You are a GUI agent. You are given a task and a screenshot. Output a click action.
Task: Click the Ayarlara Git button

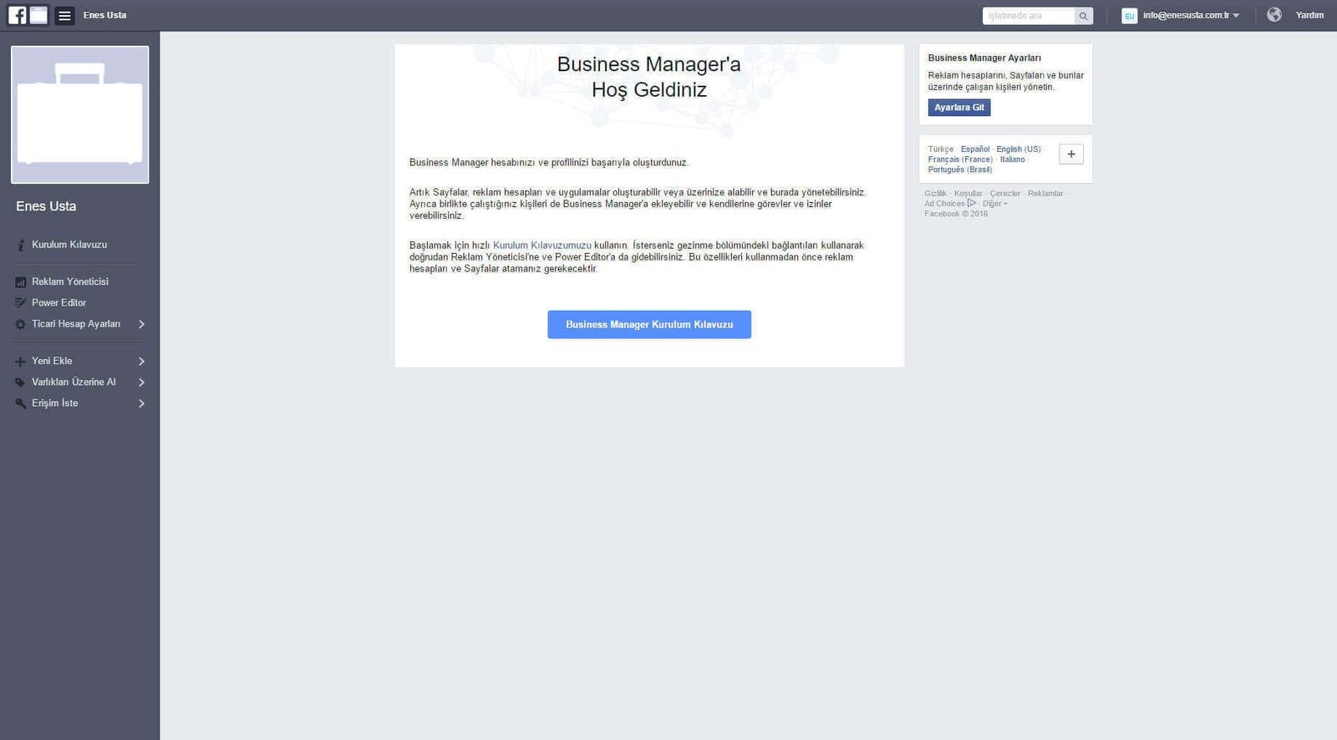959,108
